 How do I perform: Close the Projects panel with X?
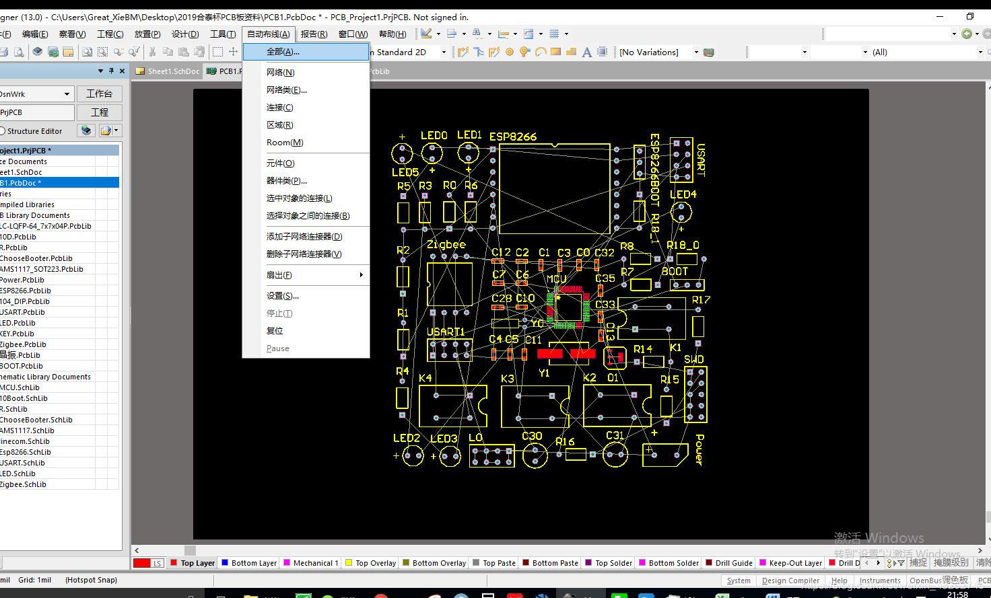[x=122, y=71]
